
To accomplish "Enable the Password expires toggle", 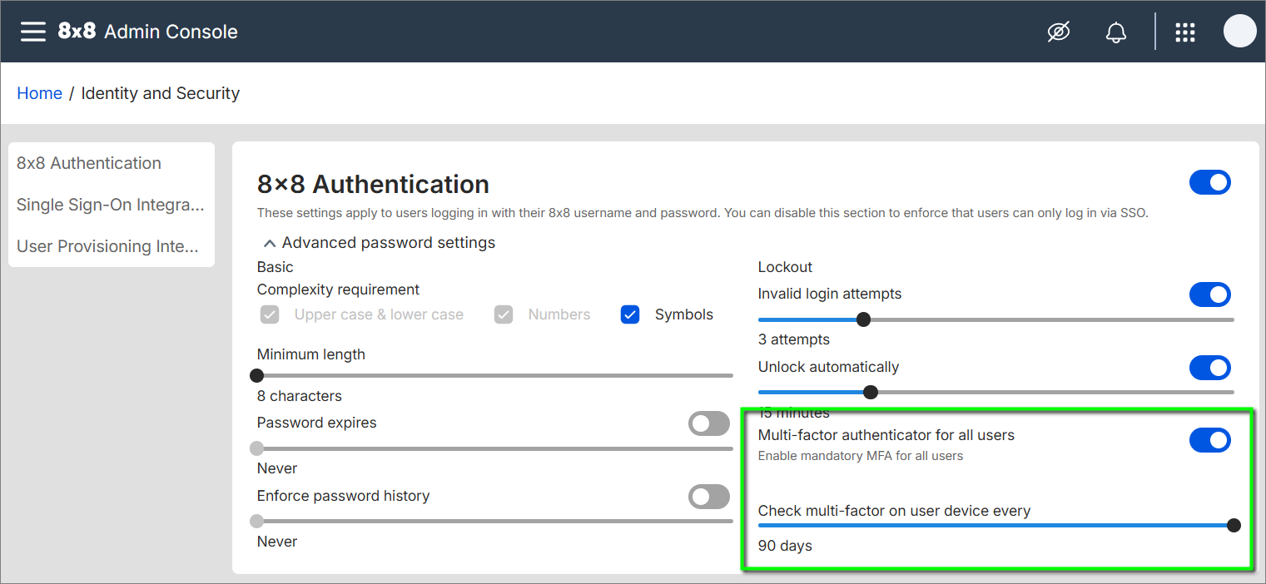I will click(708, 423).
